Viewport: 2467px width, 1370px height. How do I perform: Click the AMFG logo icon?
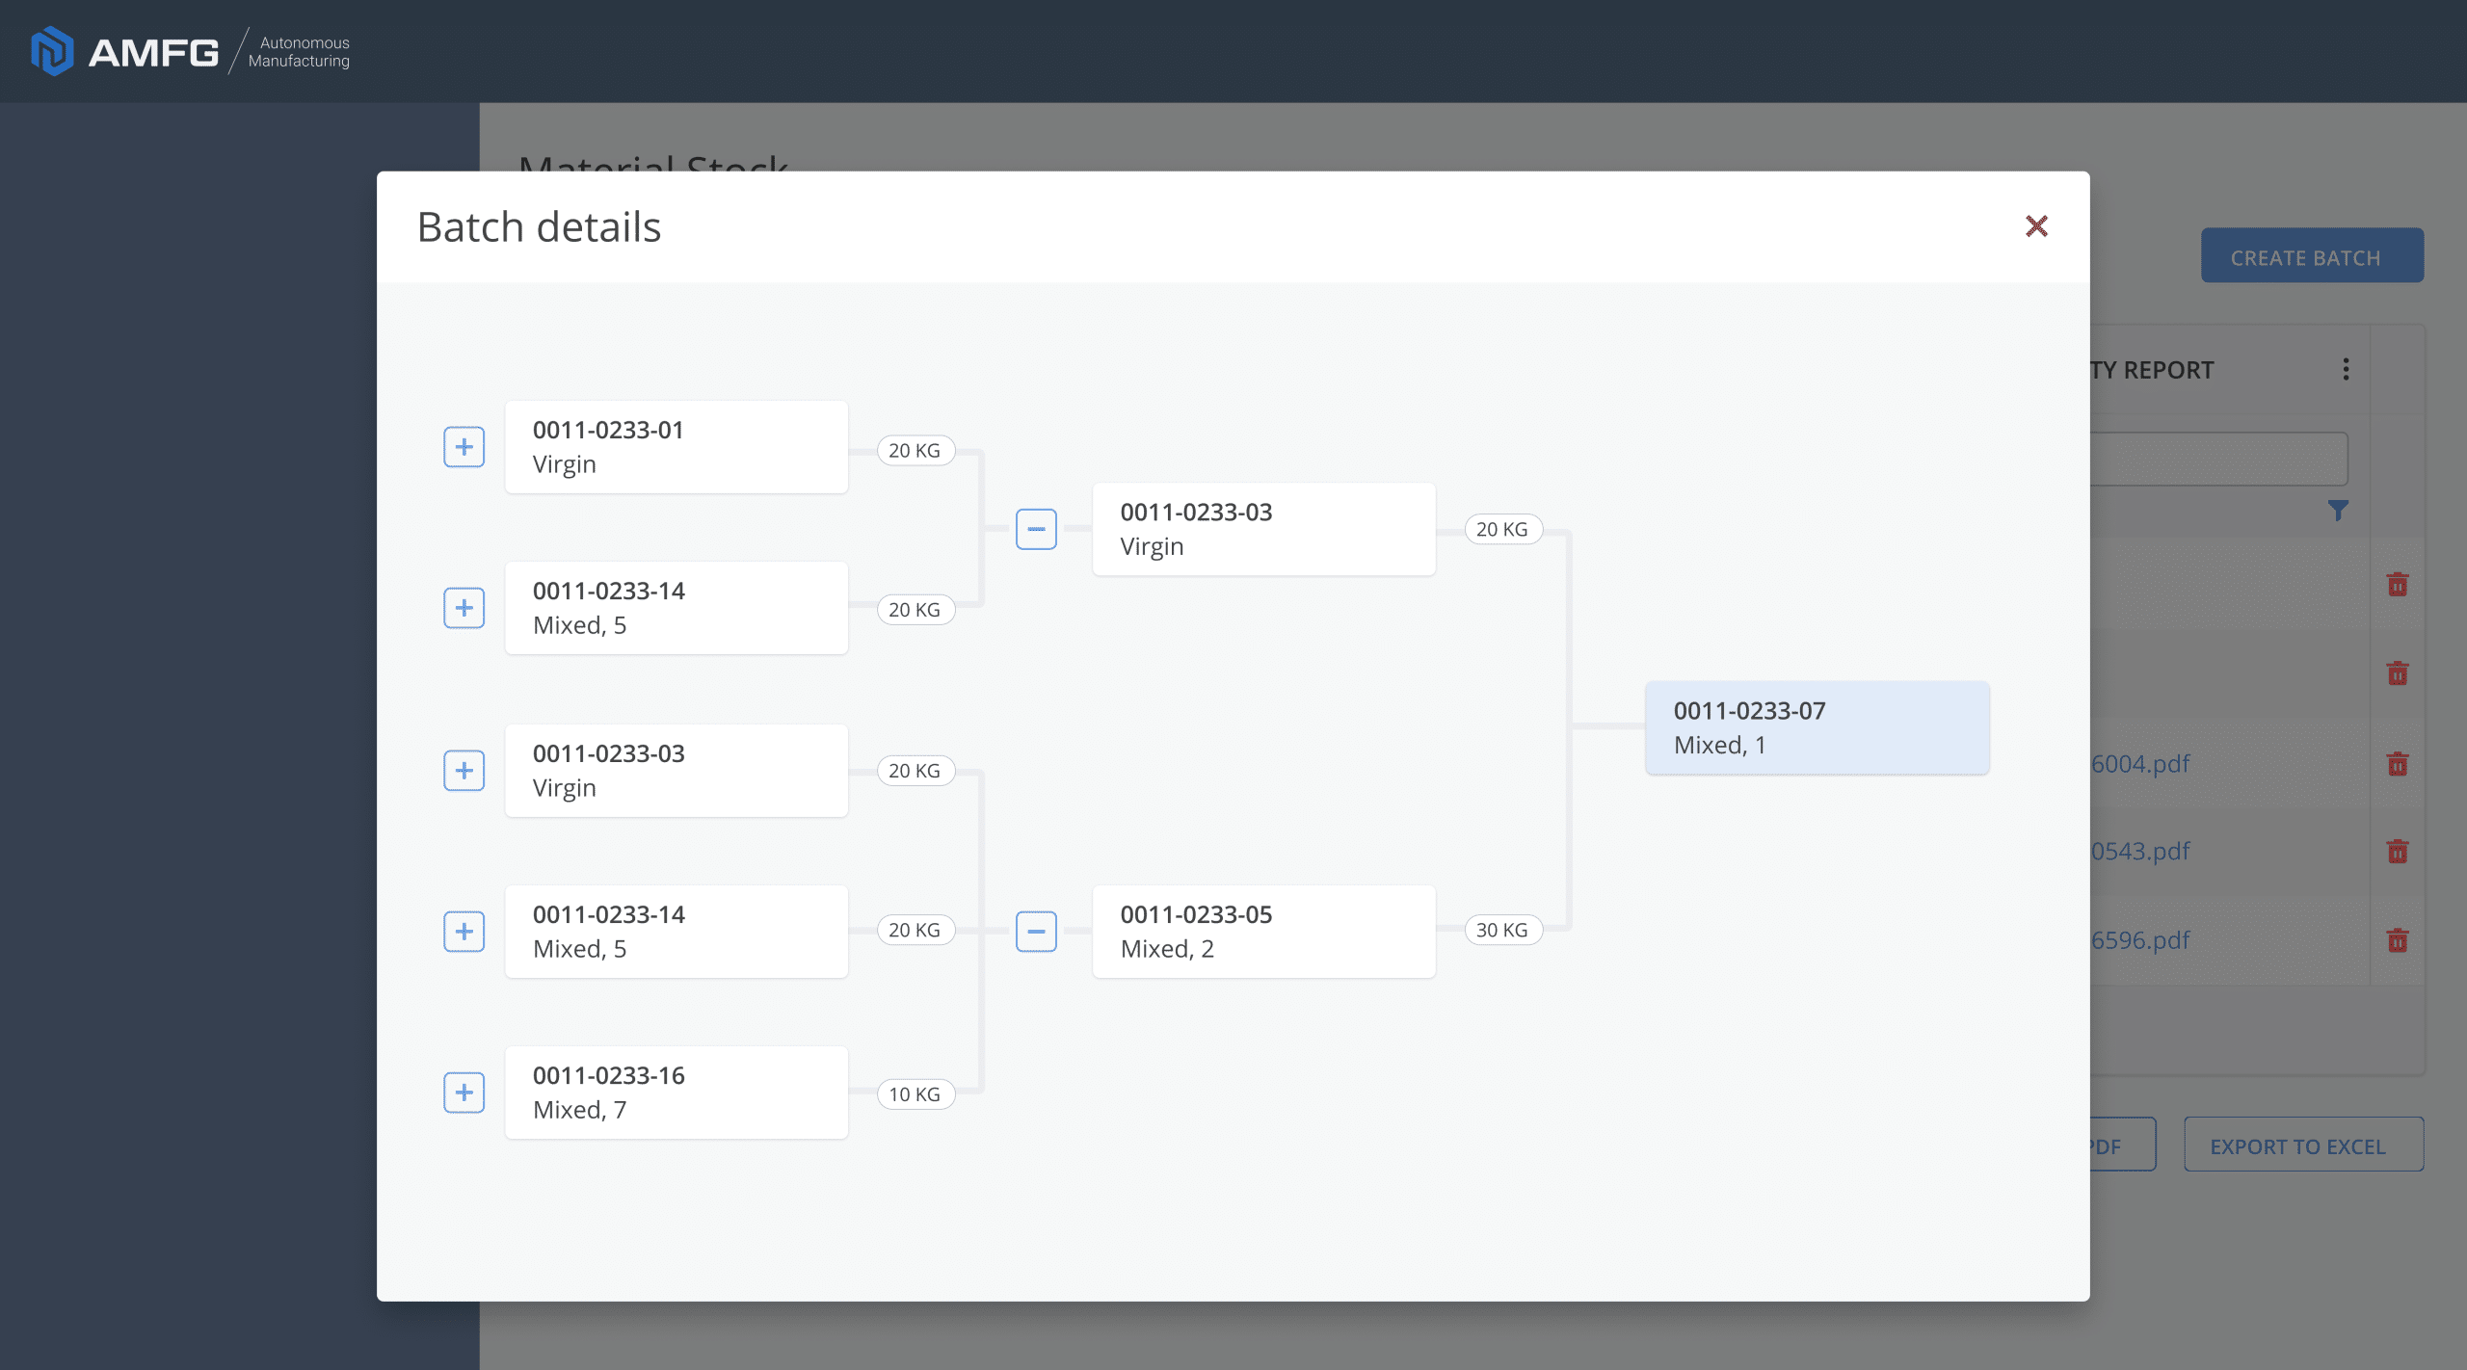point(52,51)
